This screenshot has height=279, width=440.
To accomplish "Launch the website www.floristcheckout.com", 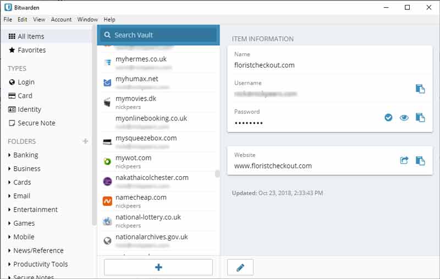I will coord(404,160).
